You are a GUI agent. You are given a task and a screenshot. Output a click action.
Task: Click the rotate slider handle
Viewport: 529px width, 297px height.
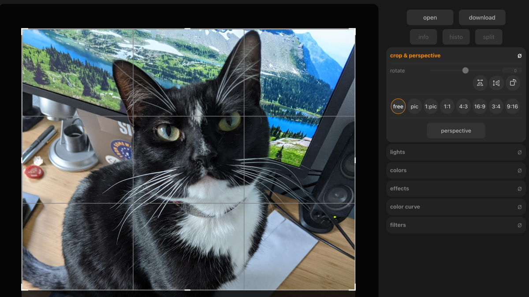coord(465,70)
